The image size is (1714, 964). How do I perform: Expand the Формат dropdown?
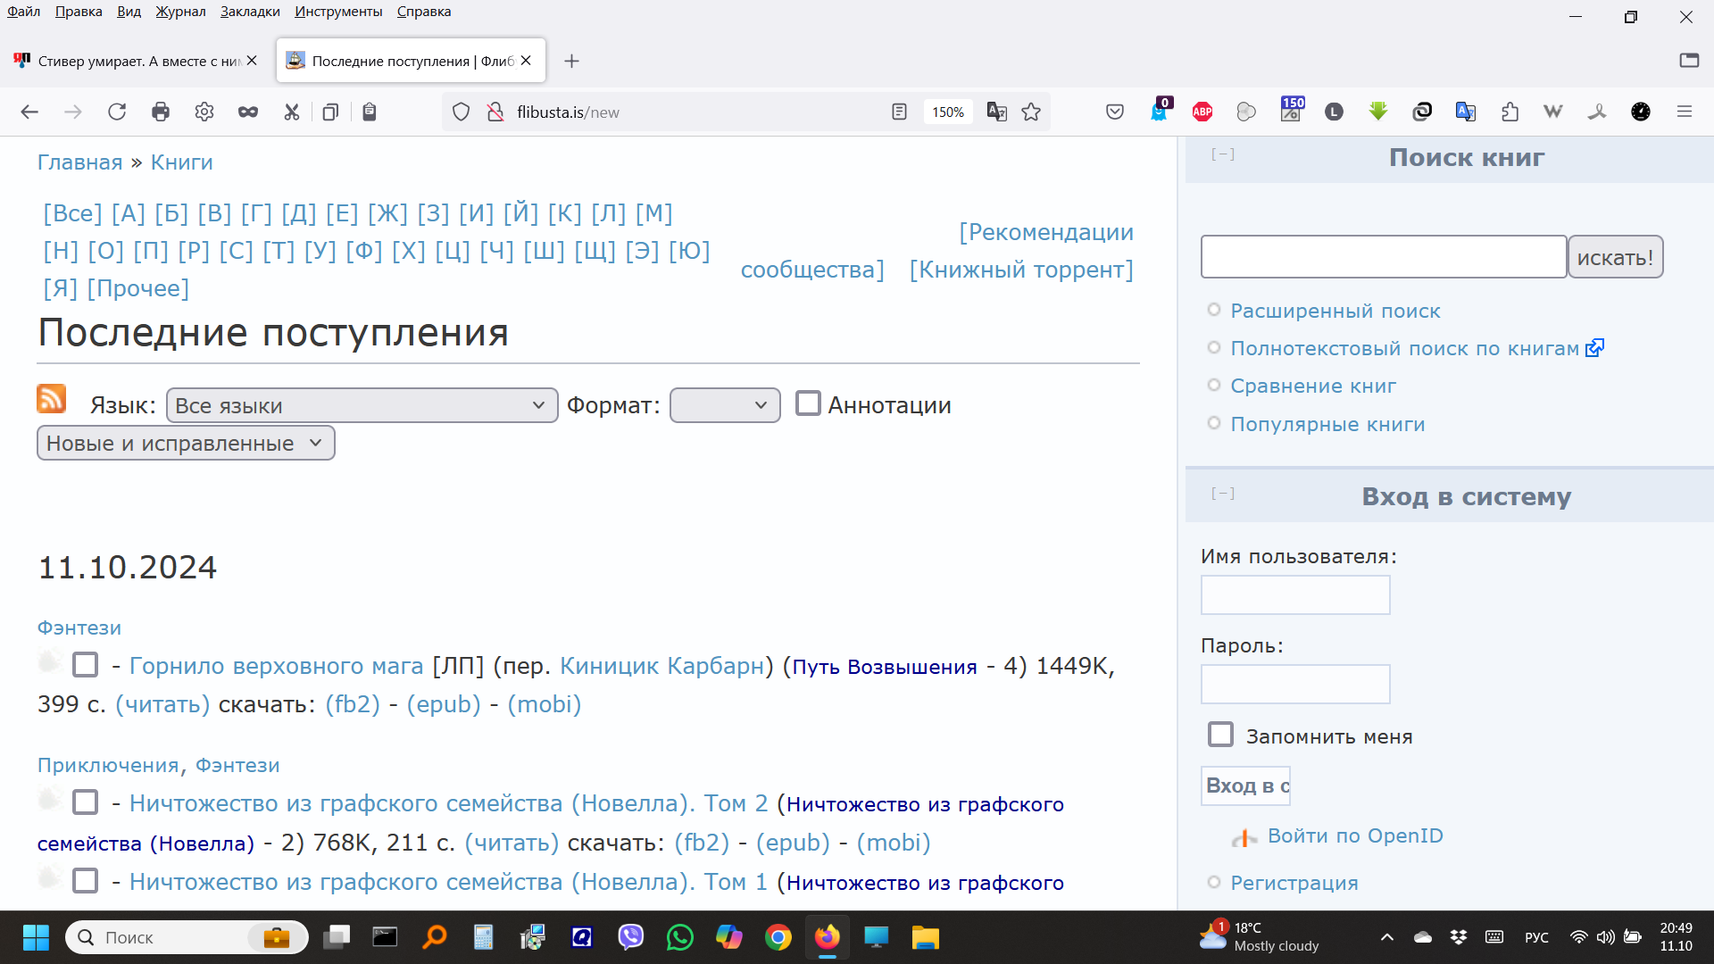click(725, 405)
